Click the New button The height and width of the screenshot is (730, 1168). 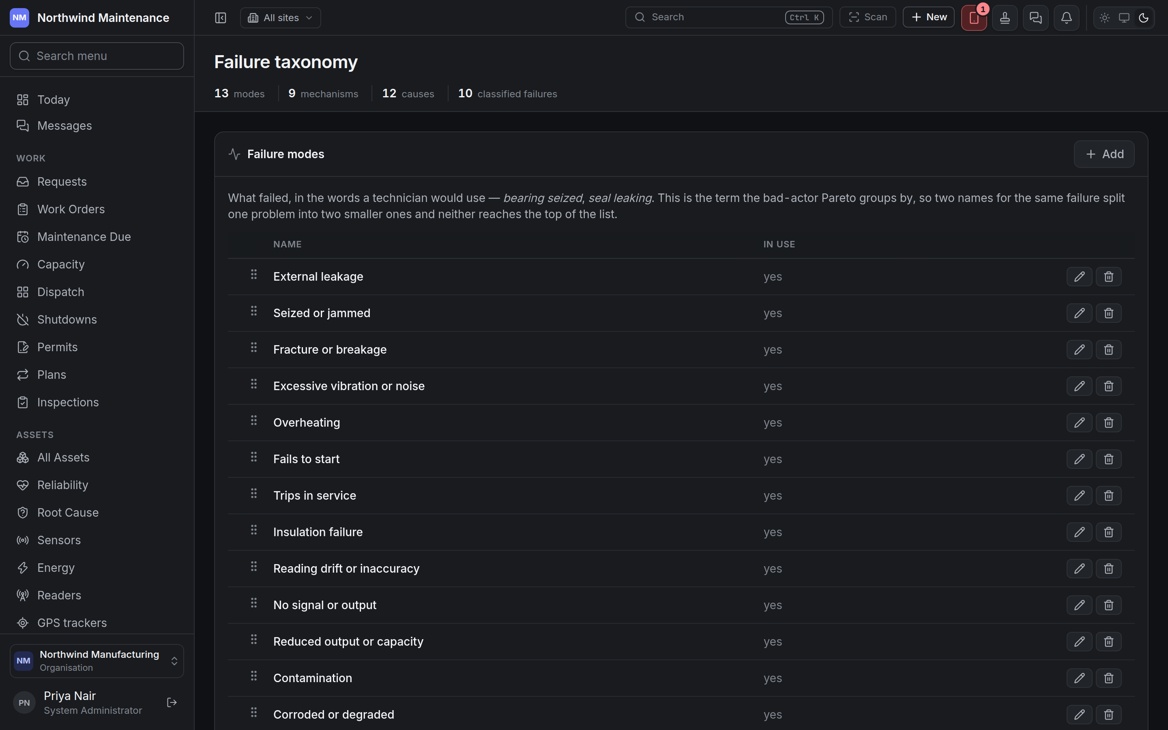pyautogui.click(x=929, y=17)
